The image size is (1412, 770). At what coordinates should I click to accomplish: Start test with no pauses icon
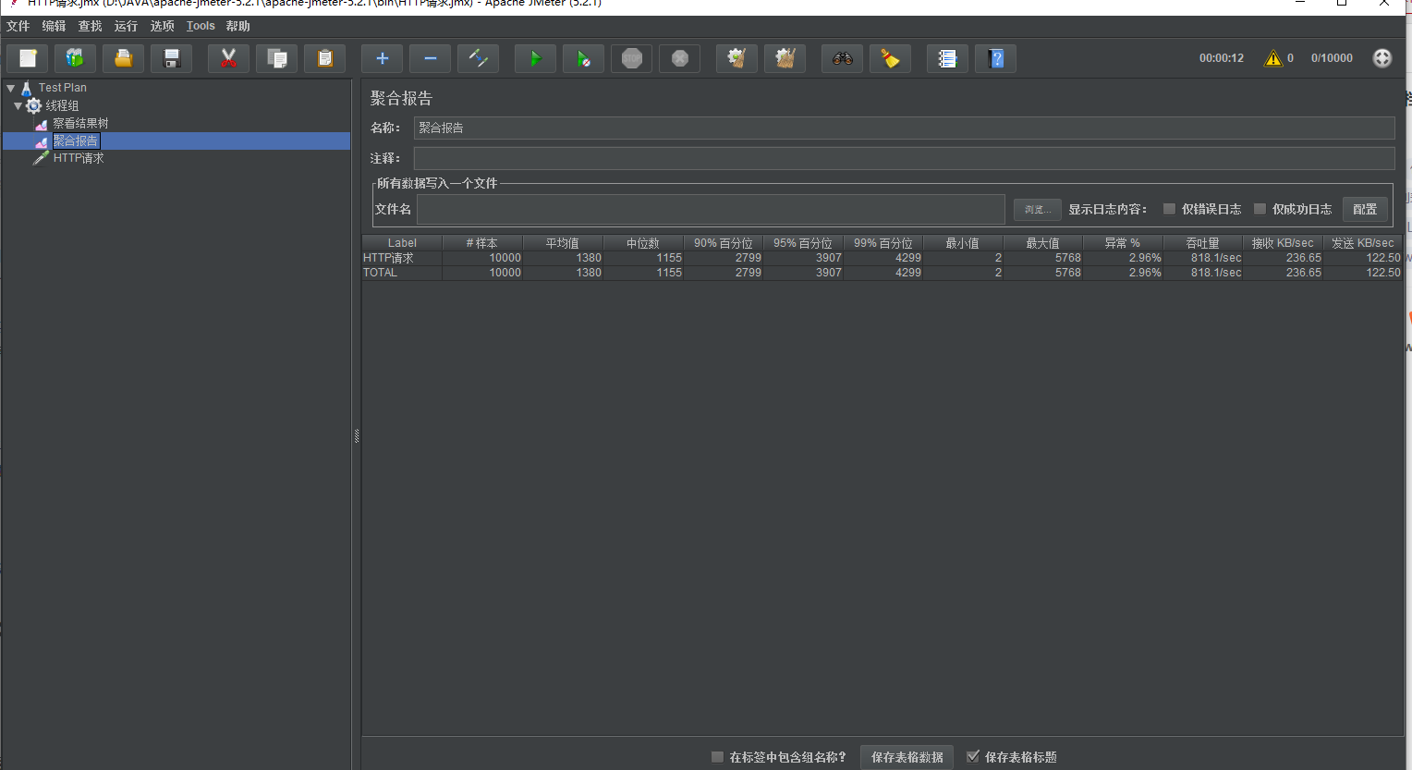coord(584,58)
